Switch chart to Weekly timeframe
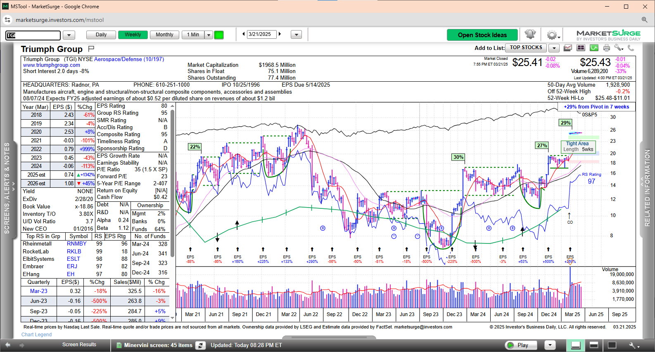Image resolution: width=655 pixels, height=352 pixels. pos(133,35)
